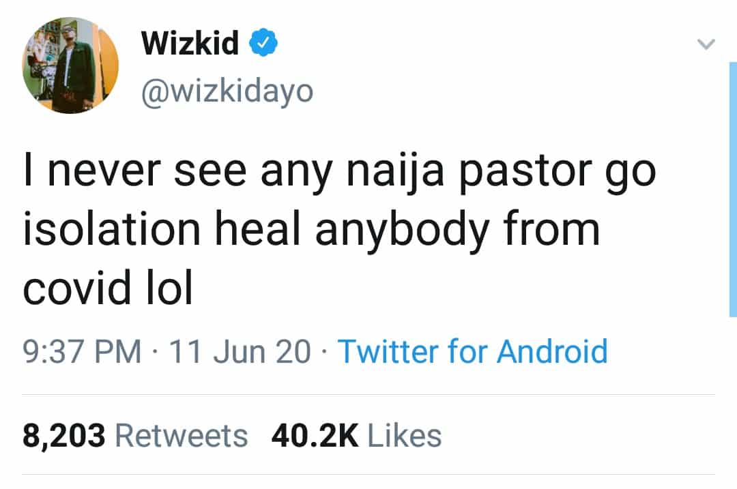The image size is (737, 489).
Task: Select the 11 Jun 20 date
Action: tap(240, 352)
